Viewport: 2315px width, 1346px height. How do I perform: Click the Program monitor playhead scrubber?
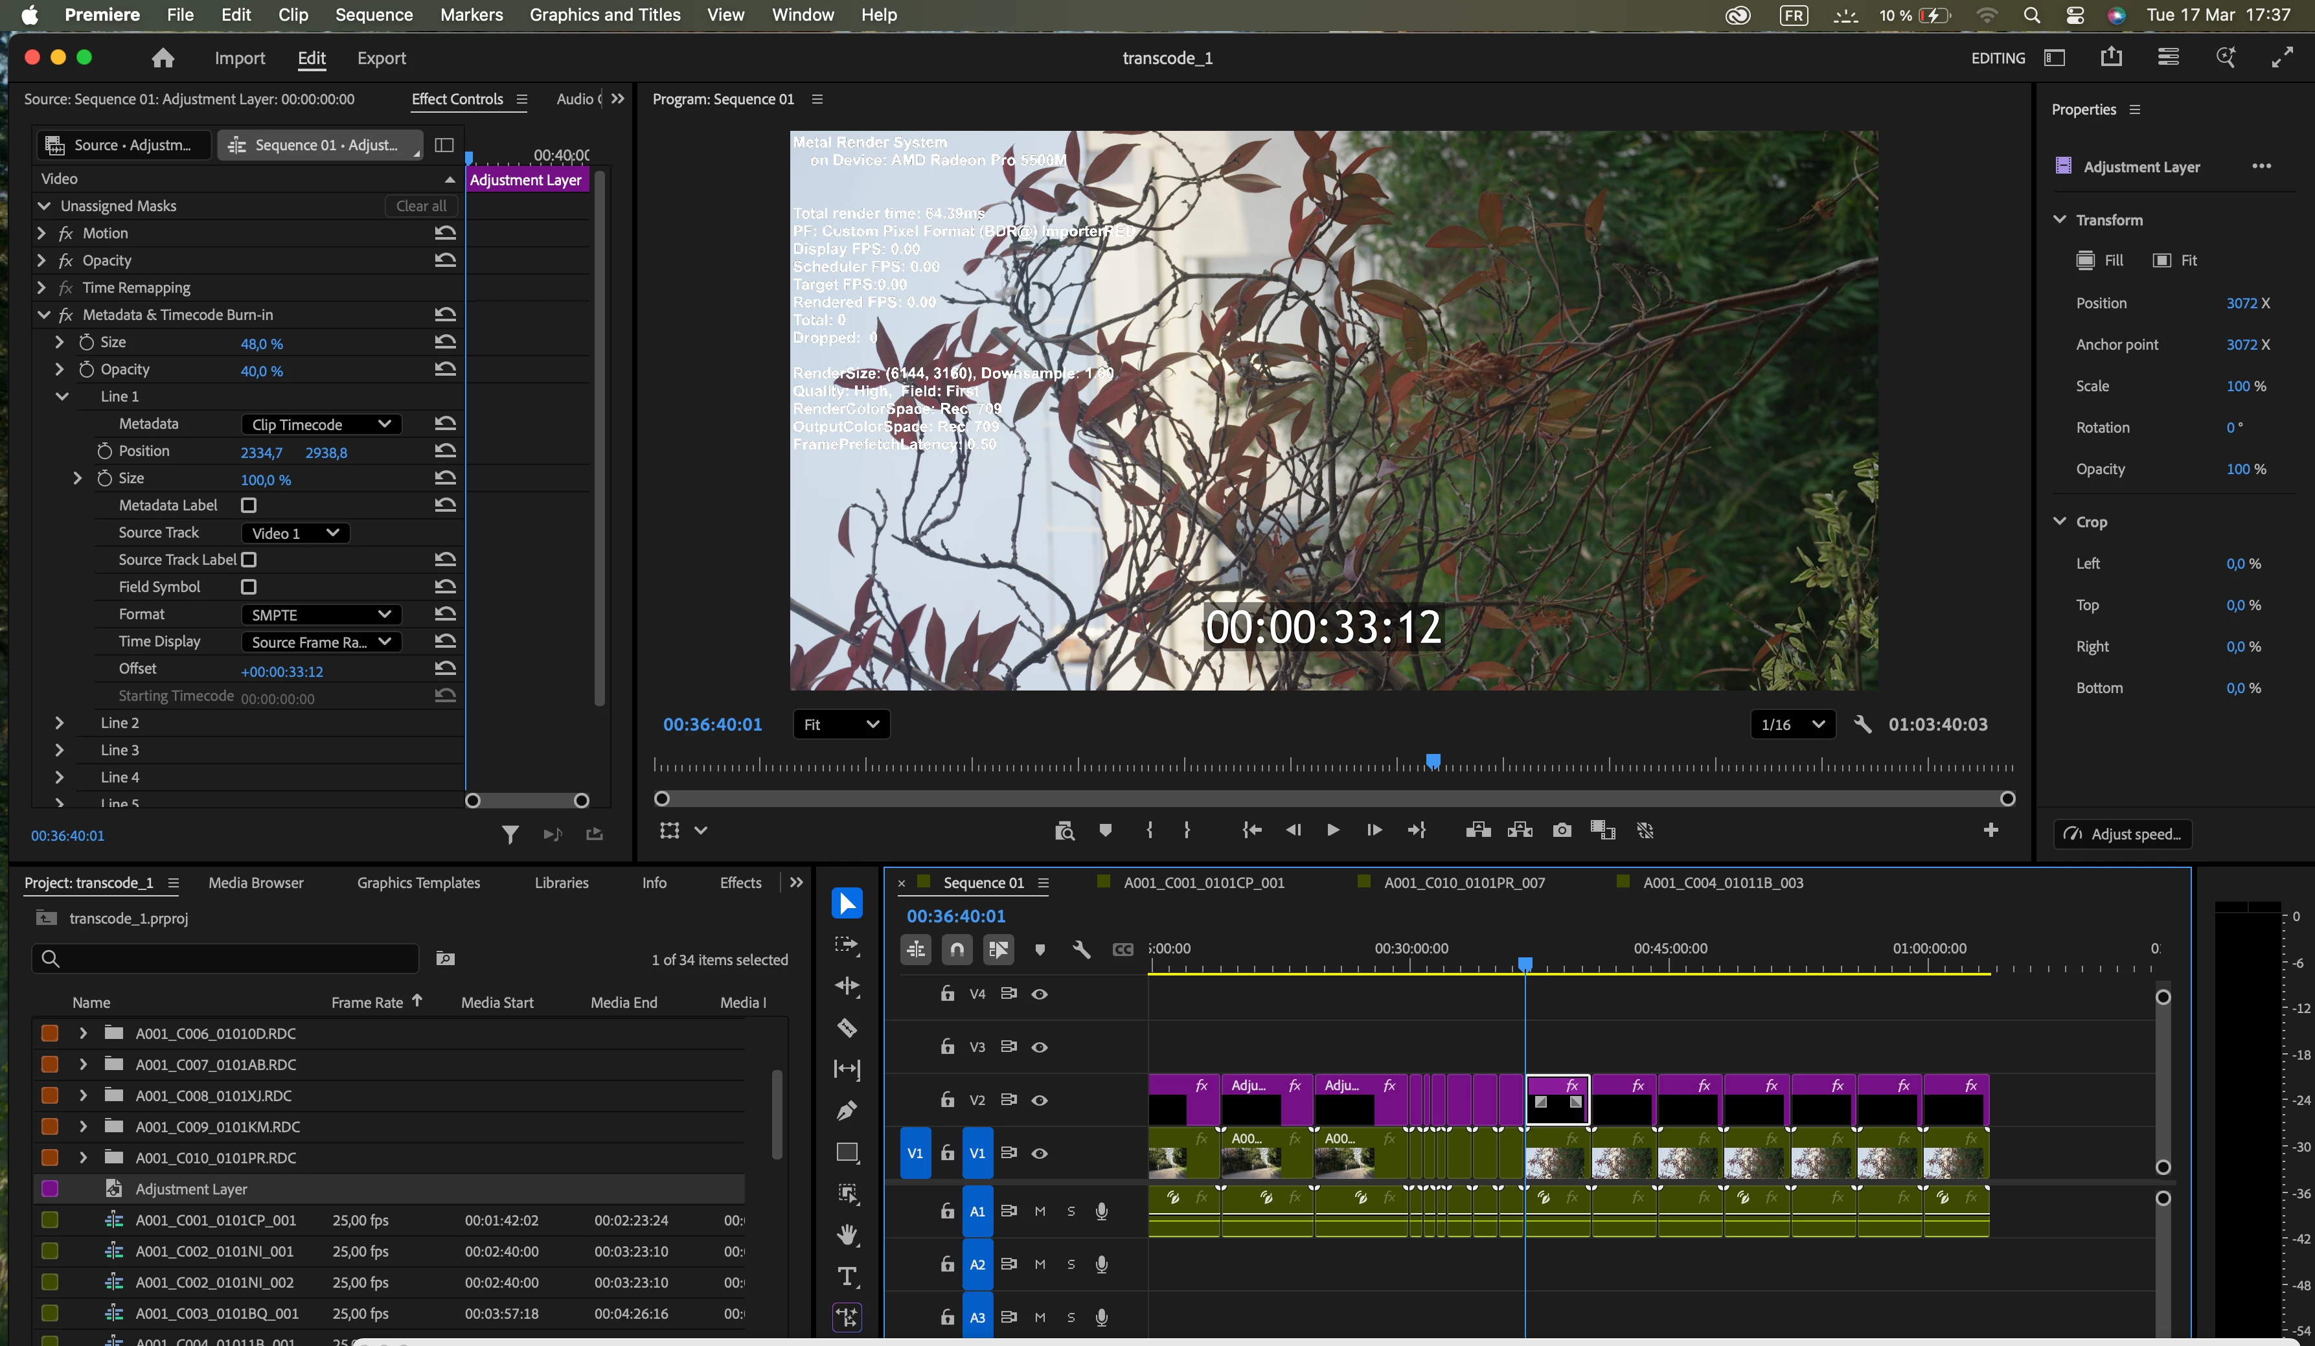click(x=1433, y=760)
